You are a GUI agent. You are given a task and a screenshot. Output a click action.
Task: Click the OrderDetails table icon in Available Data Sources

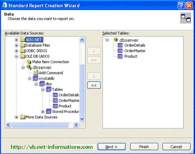pos(55,95)
